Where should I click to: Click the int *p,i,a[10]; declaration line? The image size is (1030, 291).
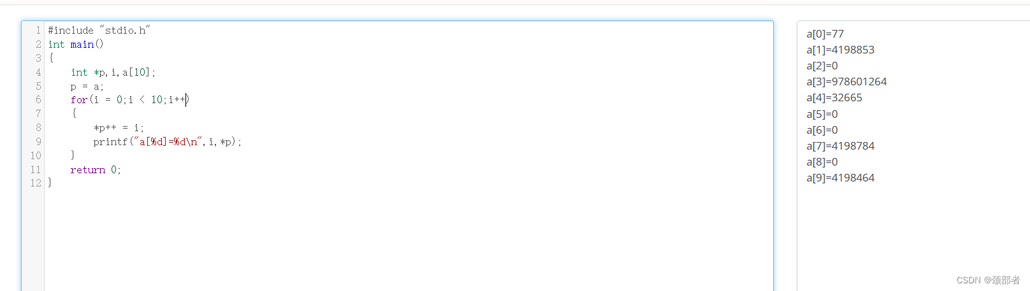[x=113, y=73]
